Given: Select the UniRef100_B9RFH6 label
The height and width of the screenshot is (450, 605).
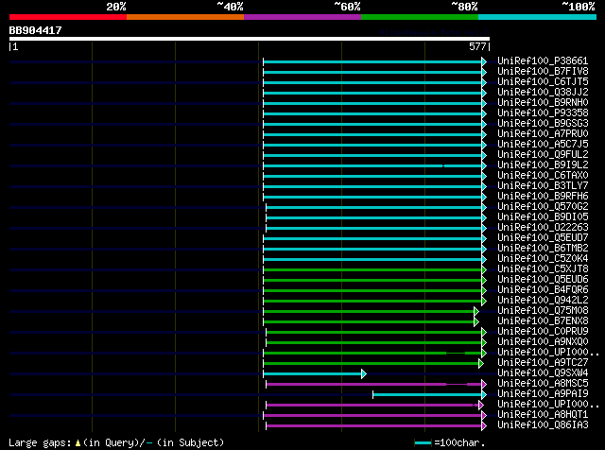Looking at the screenshot, I should coord(543,197).
